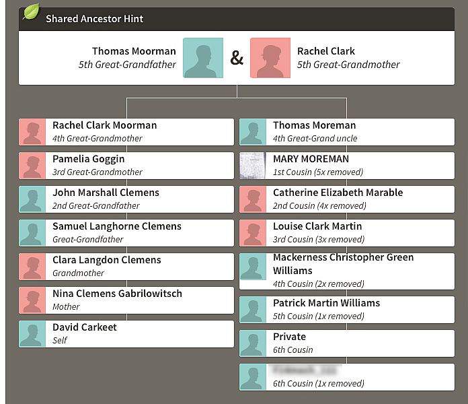Select Rachel Clark Moorman's avatar icon
Image resolution: width=468 pixels, height=404 pixels.
tap(32, 132)
